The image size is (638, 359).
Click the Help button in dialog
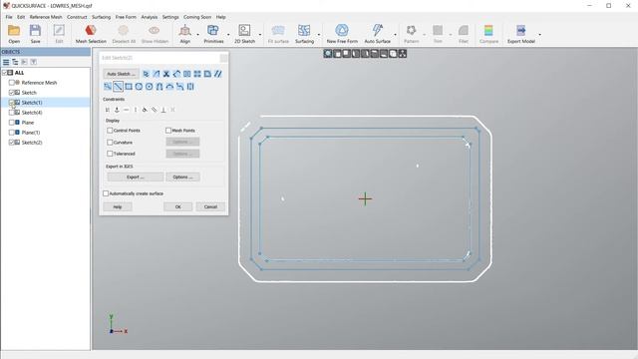(118, 206)
